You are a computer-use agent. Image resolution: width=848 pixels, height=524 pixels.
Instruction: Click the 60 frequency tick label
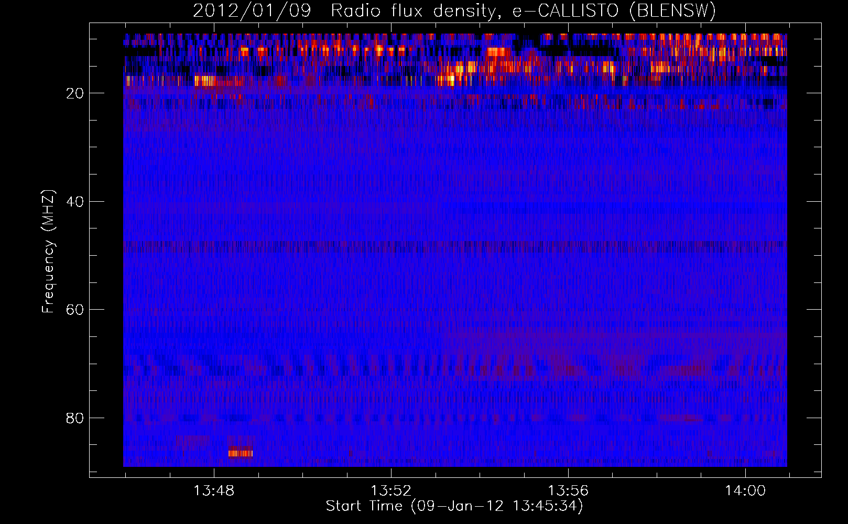pos(75,310)
